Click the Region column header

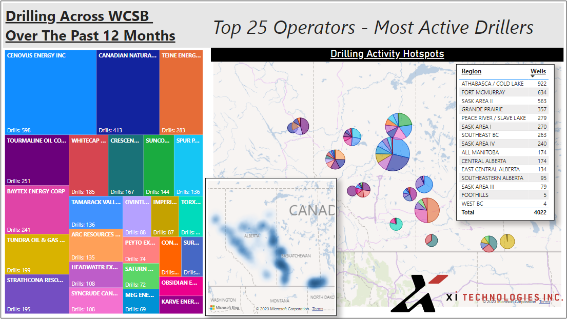[x=472, y=71]
